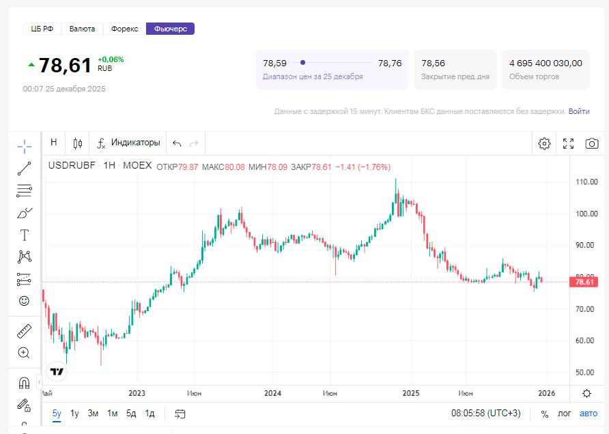Open the candlestick chart type dropdown
The width and height of the screenshot is (609, 434).
(78, 143)
